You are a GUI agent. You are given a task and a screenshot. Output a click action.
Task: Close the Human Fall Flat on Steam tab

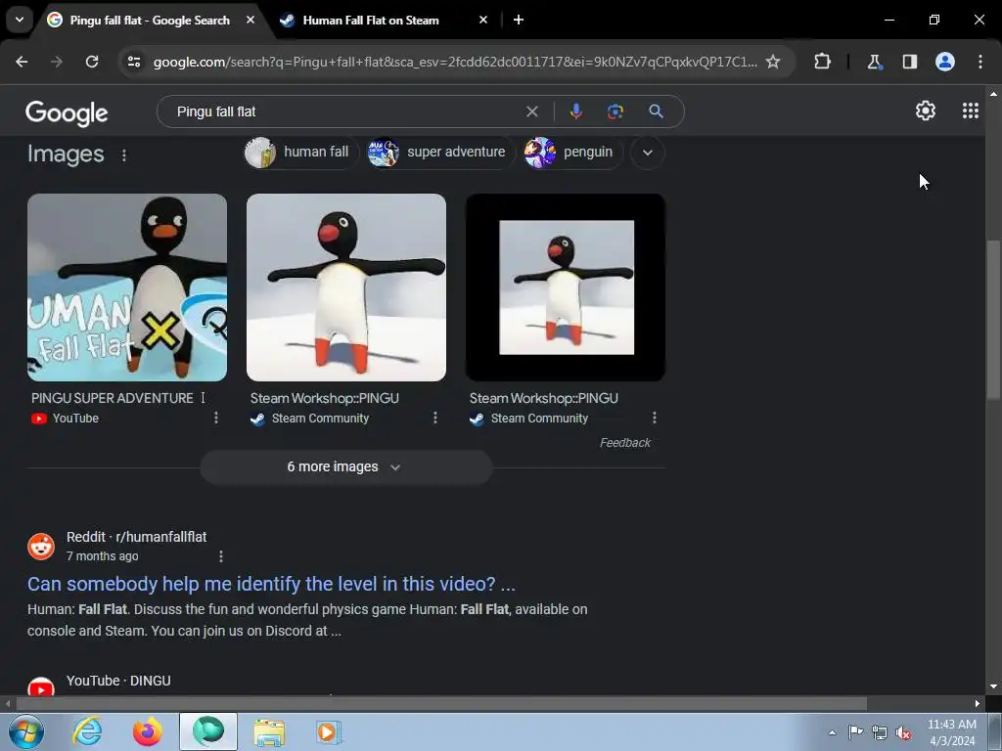point(483,20)
